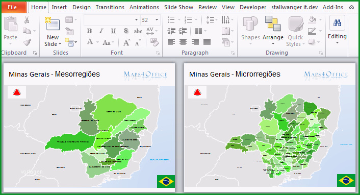Viewport: 360px width, 195px height.
Task: Open the Change Case menu
Action: tap(107, 42)
